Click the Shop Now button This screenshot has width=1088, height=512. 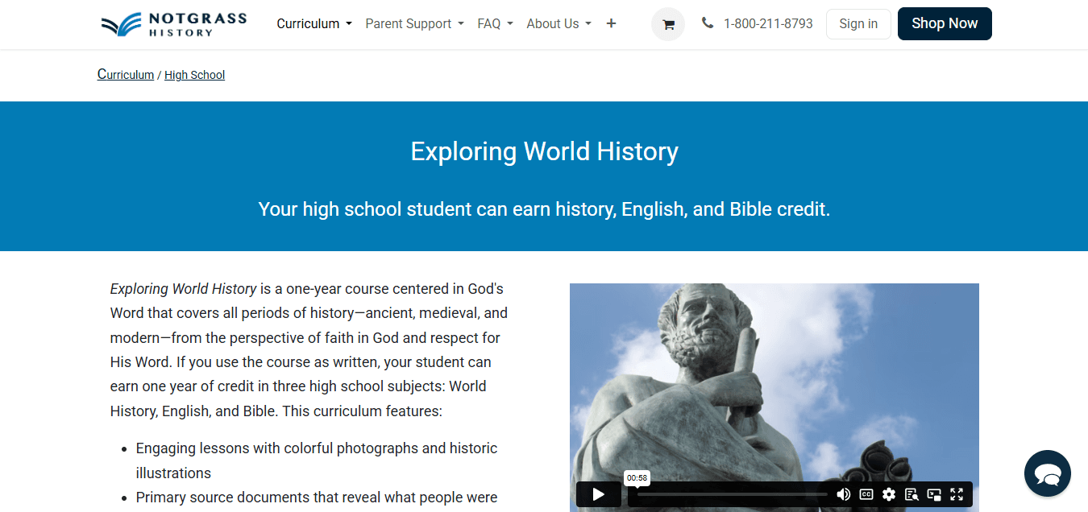pyautogui.click(x=944, y=23)
